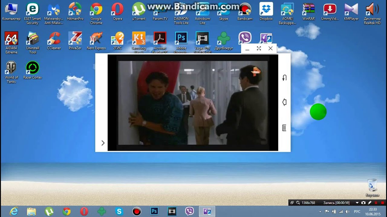Screen dimensions: 387x217
Task: Expand the side panel chevron of the mirror window
Action: [x=103, y=143]
